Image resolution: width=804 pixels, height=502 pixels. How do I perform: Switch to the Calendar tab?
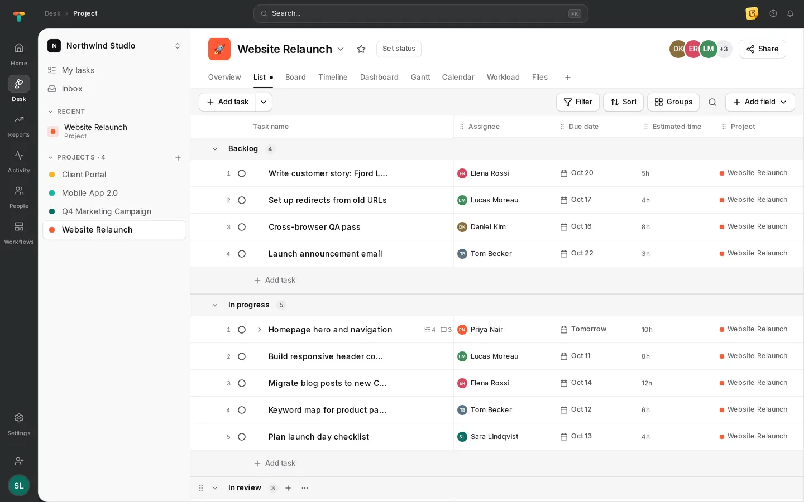point(458,78)
